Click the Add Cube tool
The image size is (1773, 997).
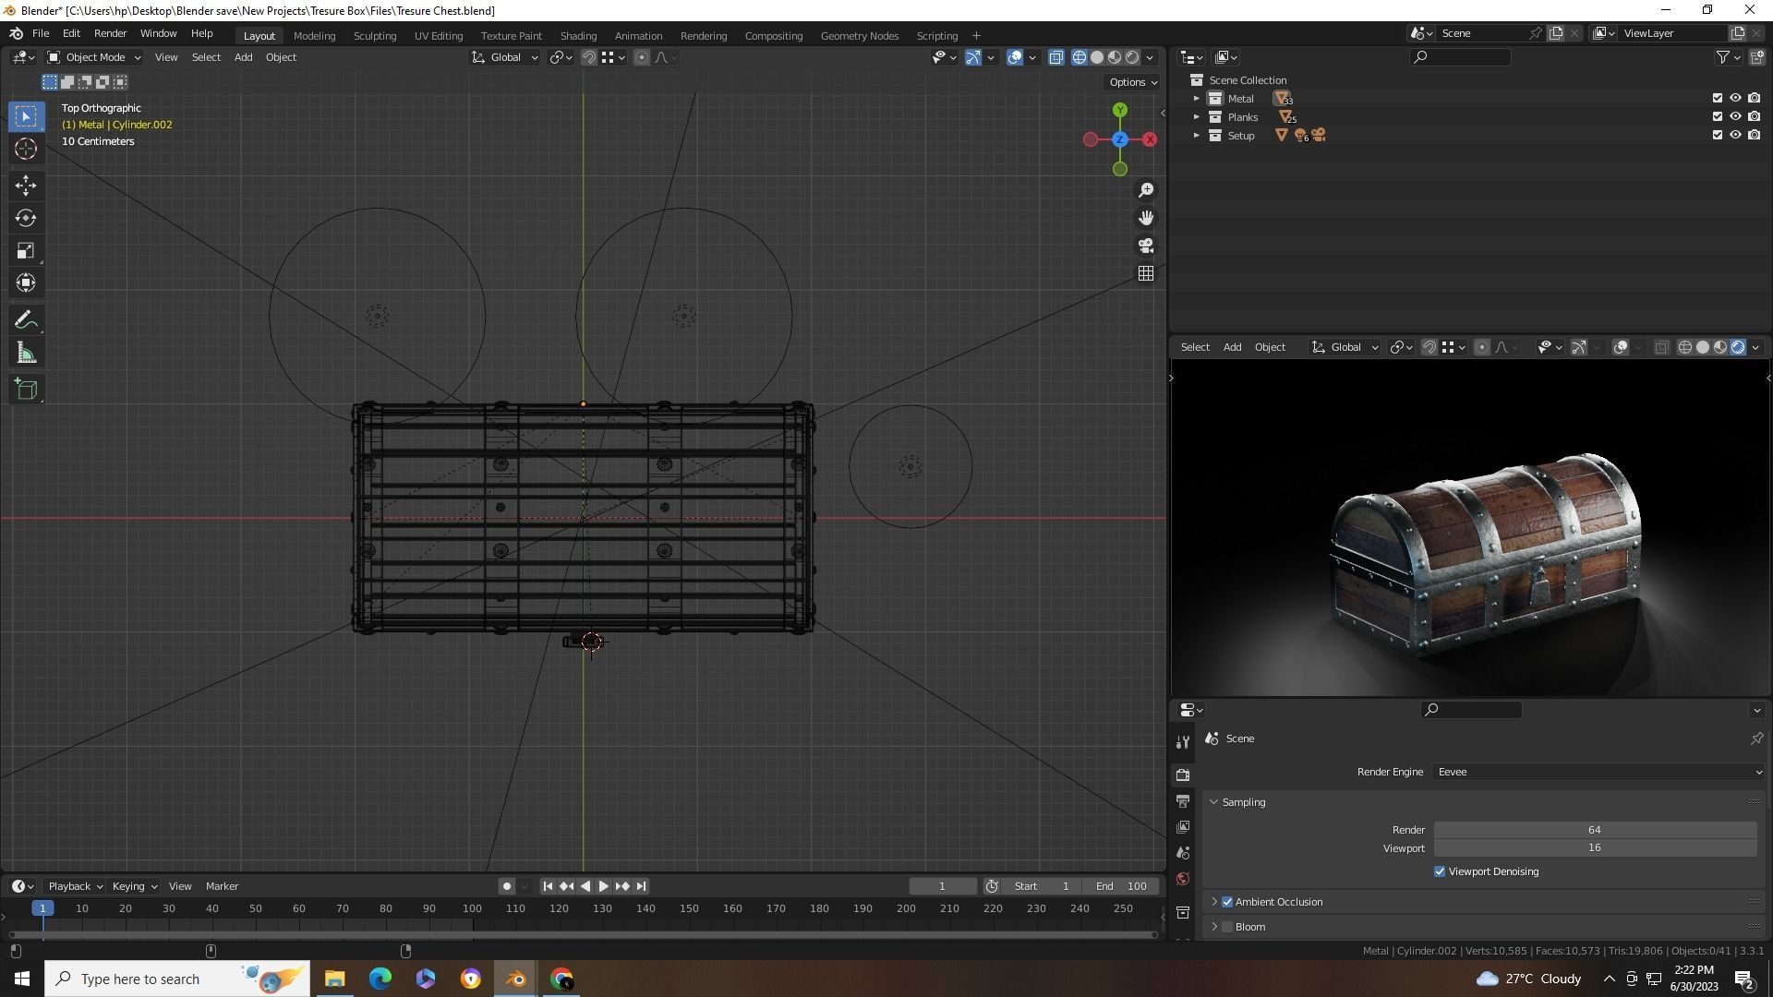(26, 390)
